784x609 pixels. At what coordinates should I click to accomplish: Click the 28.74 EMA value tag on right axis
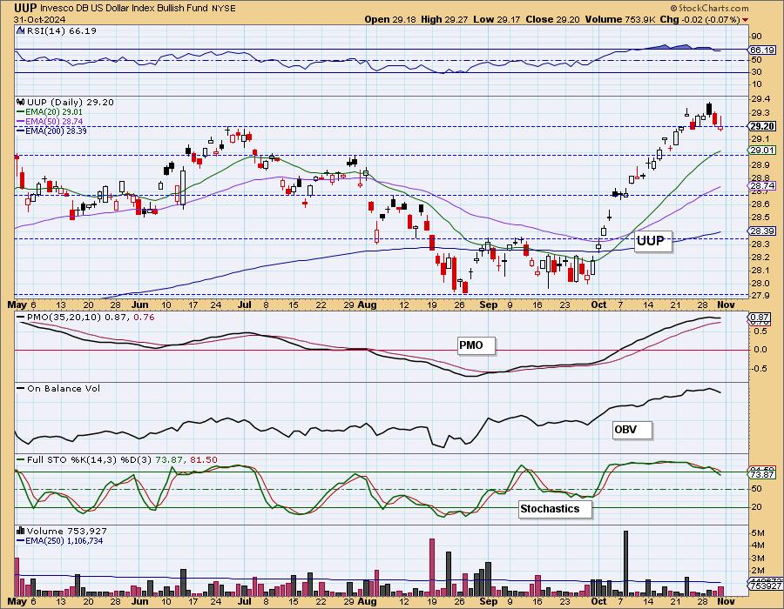[763, 185]
